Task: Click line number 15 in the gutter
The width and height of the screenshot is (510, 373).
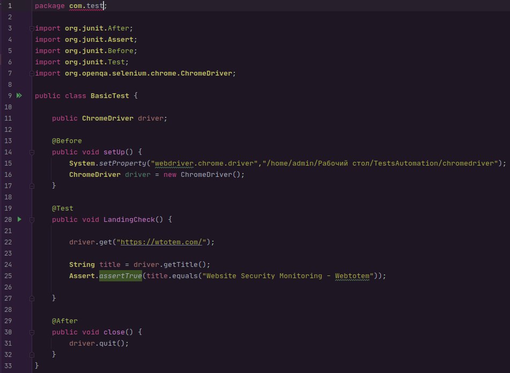Action: click(x=8, y=163)
